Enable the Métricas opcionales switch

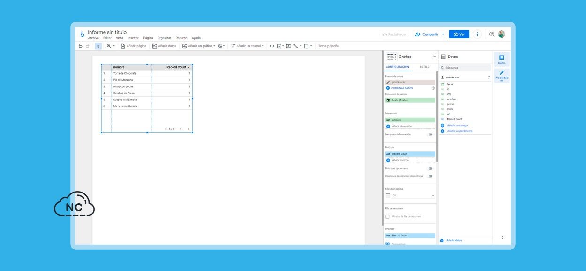click(429, 168)
